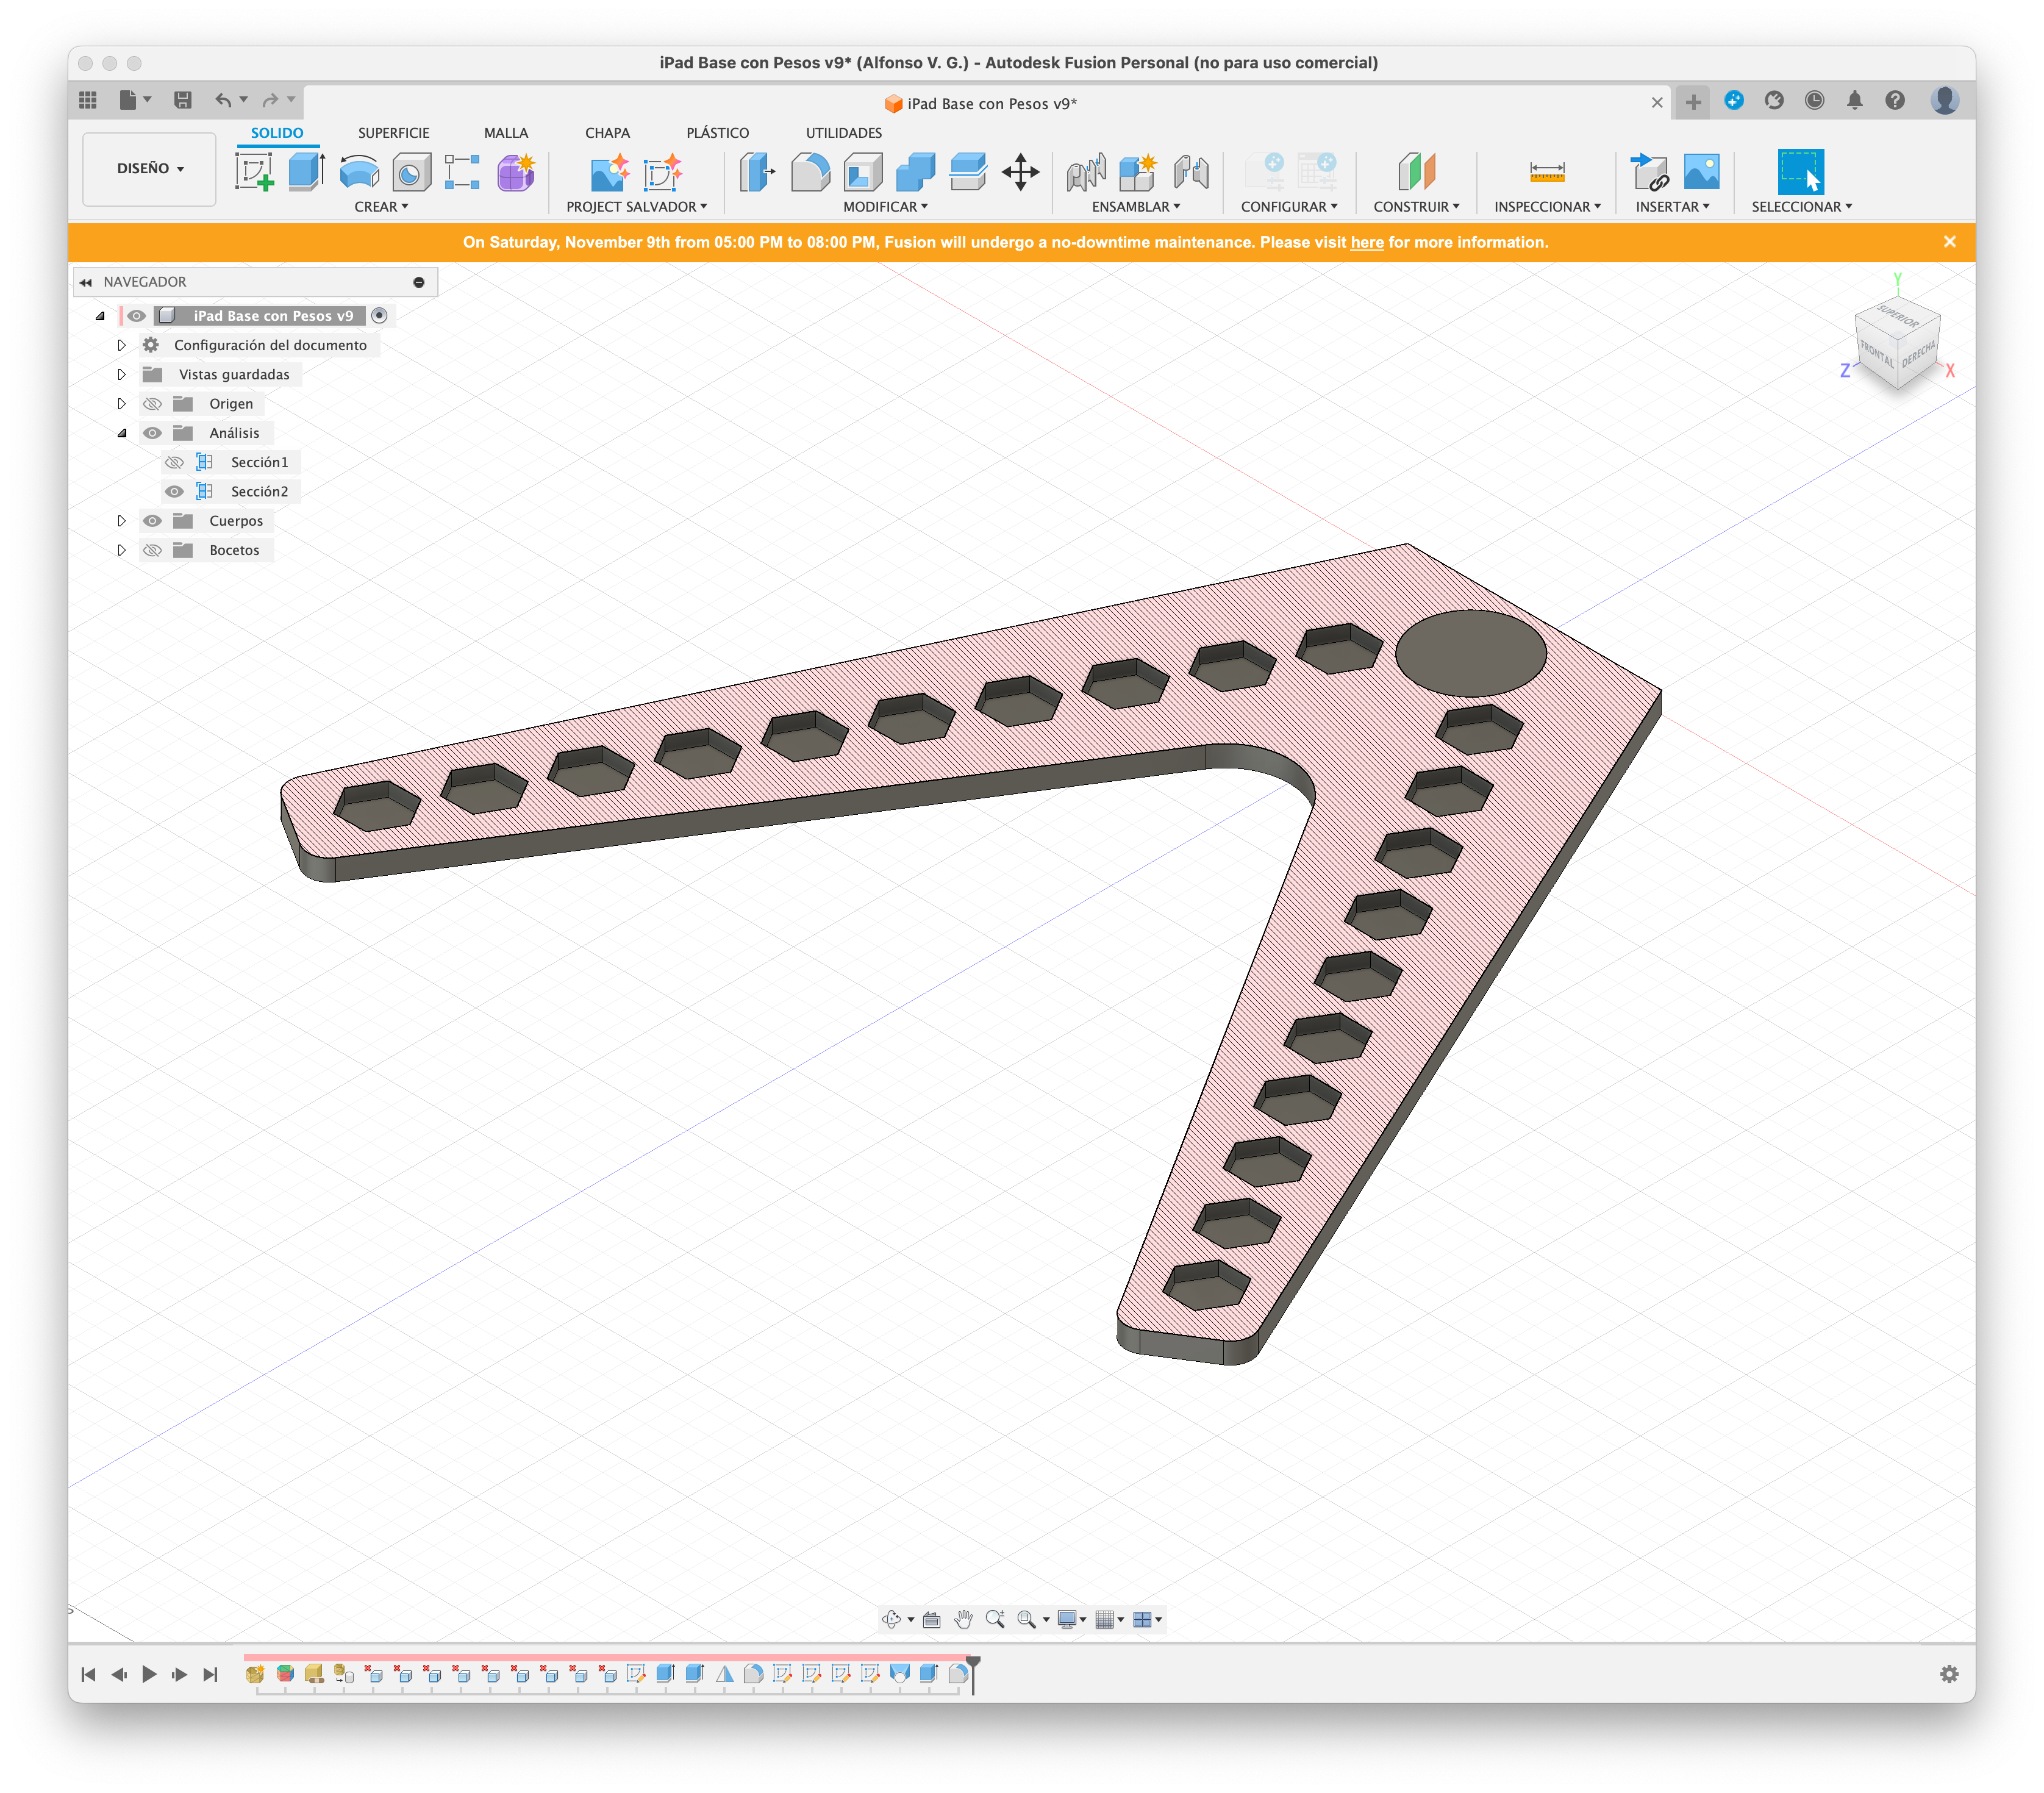Select the Offset Plane tool in Construir
The width and height of the screenshot is (2044, 1793).
tap(1416, 172)
